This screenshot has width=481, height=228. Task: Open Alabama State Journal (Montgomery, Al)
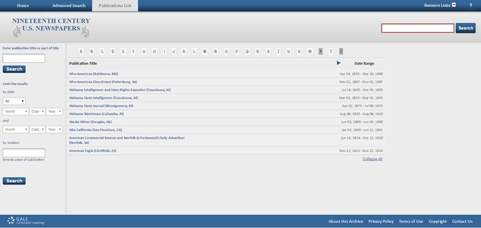pos(101,106)
